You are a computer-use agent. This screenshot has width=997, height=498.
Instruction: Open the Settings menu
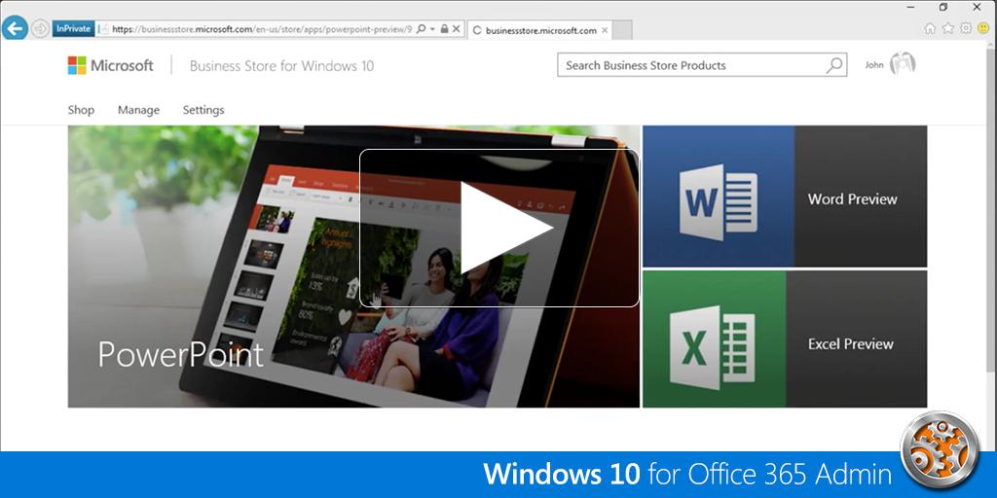click(x=203, y=110)
